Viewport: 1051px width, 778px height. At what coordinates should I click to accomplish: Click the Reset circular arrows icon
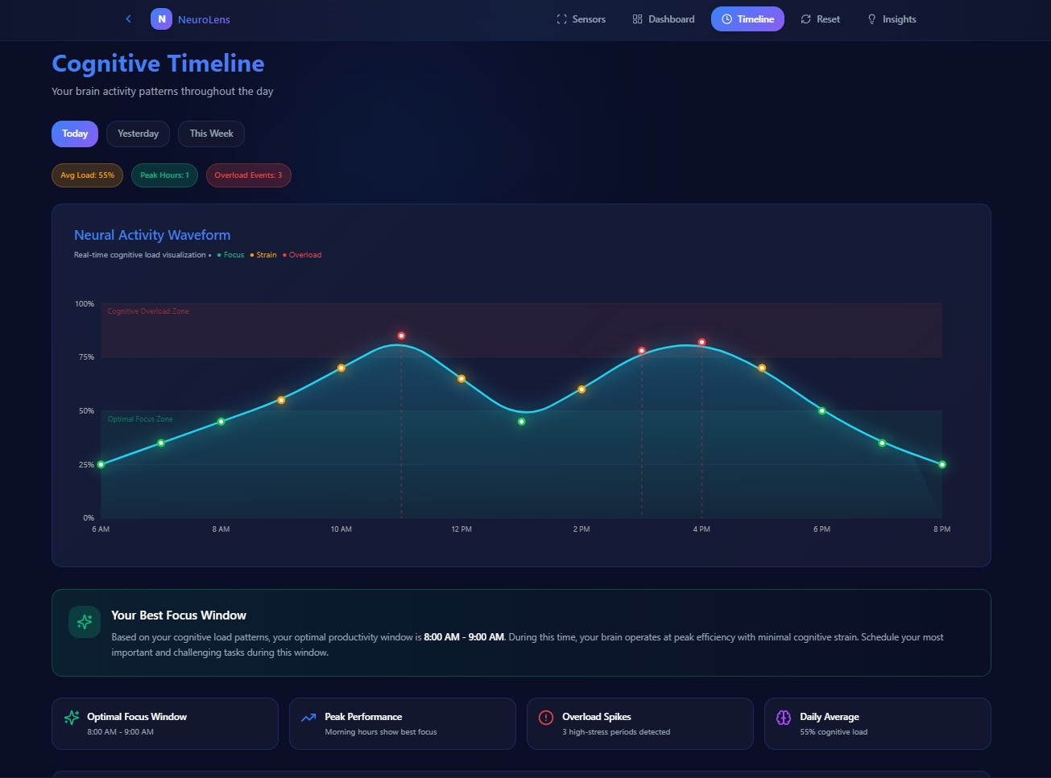coord(805,19)
